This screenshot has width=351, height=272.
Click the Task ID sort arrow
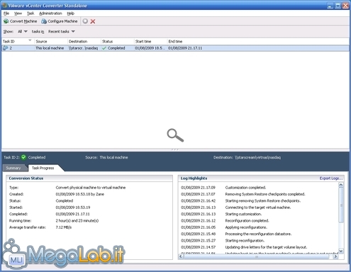tap(30, 40)
